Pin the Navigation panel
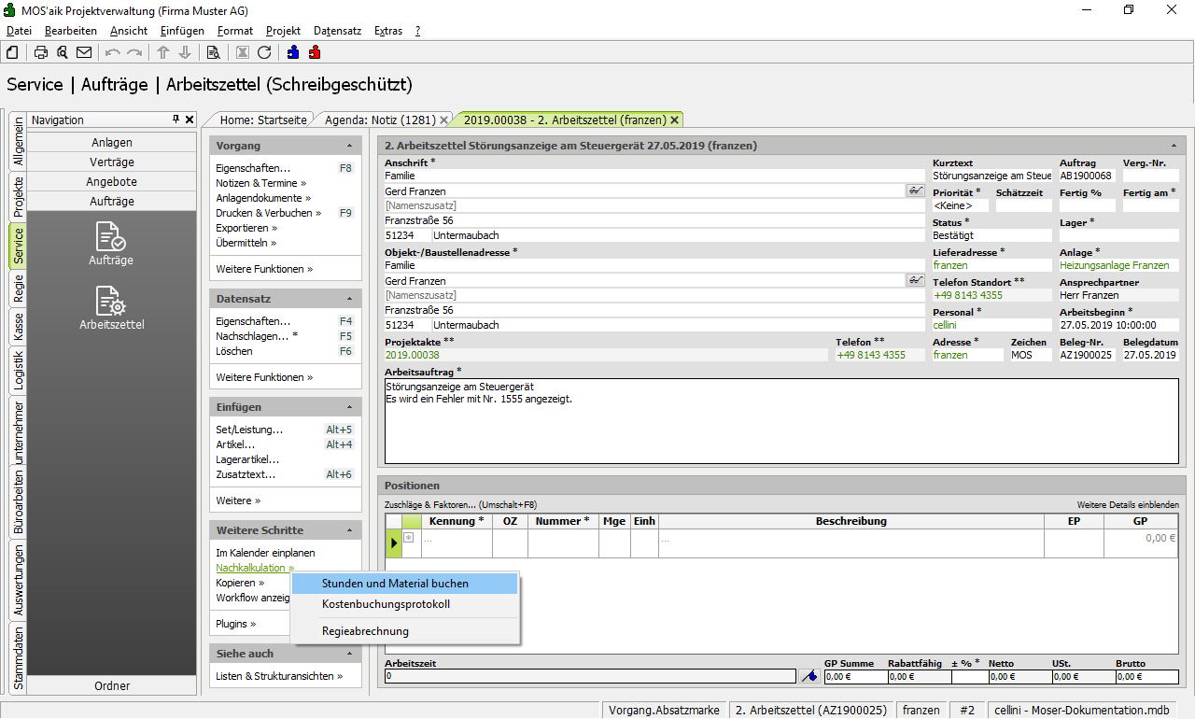The image size is (1195, 719). tap(176, 120)
